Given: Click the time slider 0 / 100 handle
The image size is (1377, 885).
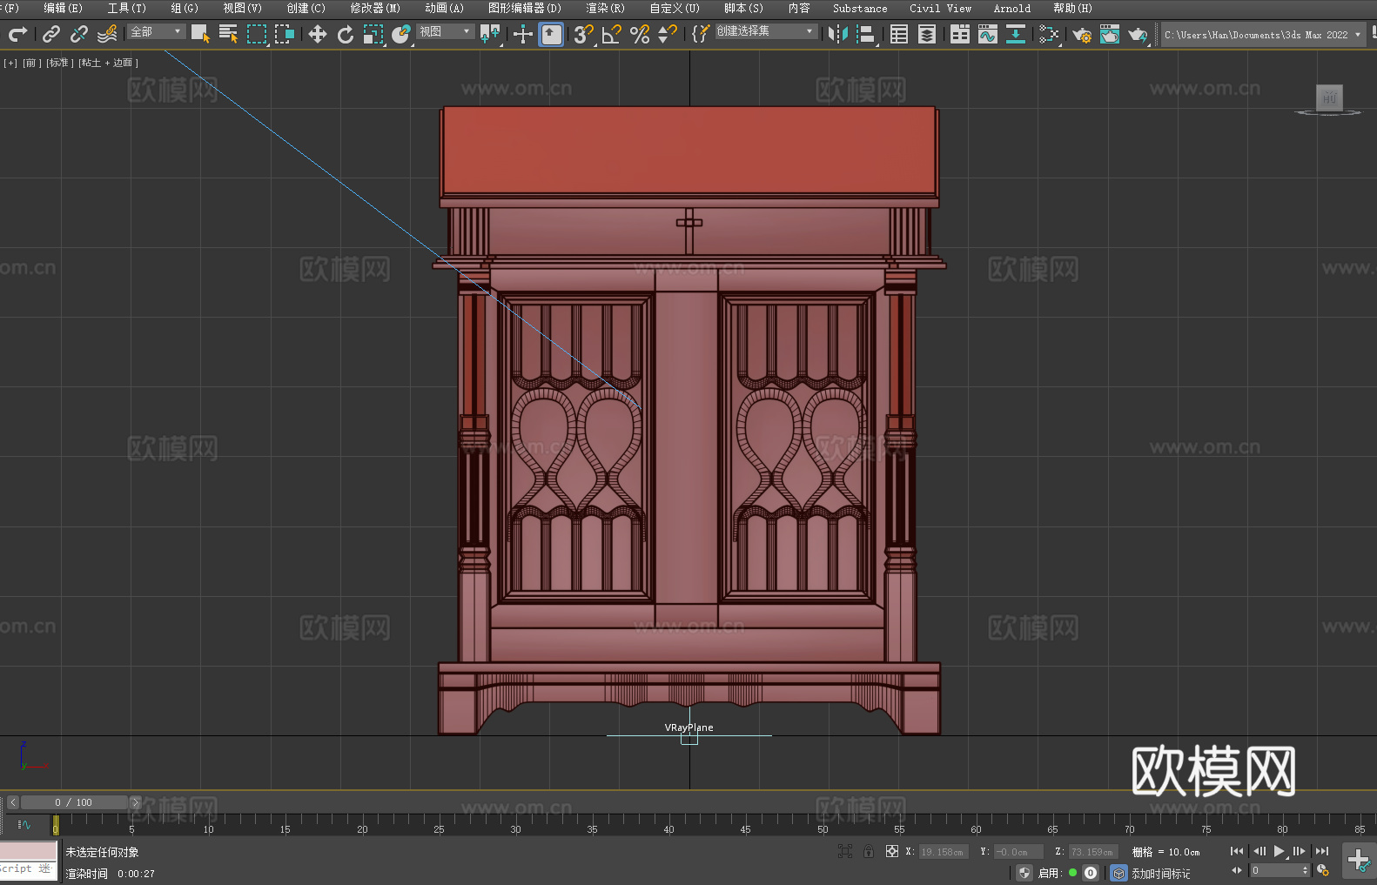Looking at the screenshot, I should (x=74, y=802).
